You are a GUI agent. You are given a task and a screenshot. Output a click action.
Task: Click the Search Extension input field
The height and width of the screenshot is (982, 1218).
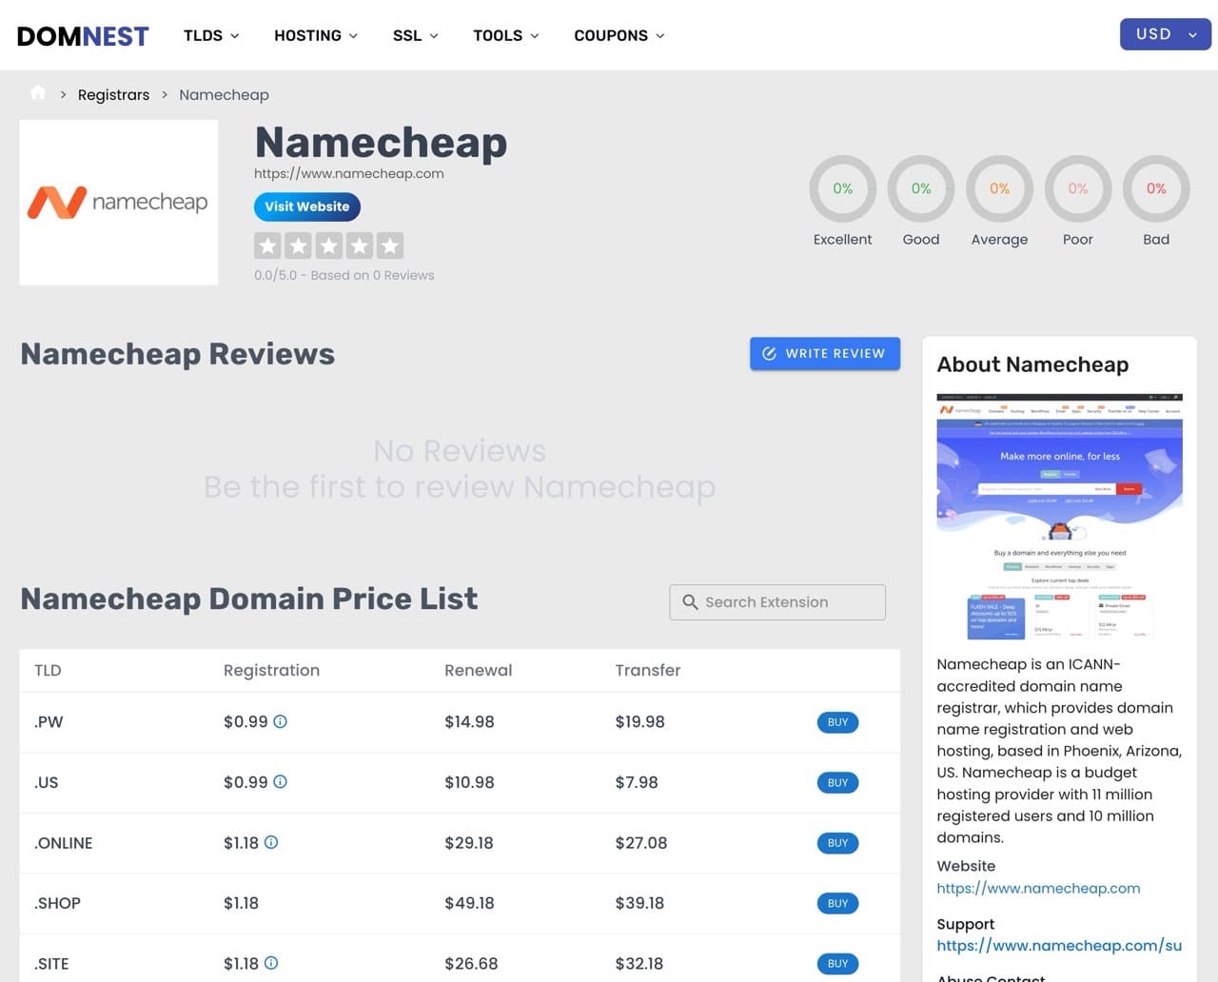tap(777, 602)
